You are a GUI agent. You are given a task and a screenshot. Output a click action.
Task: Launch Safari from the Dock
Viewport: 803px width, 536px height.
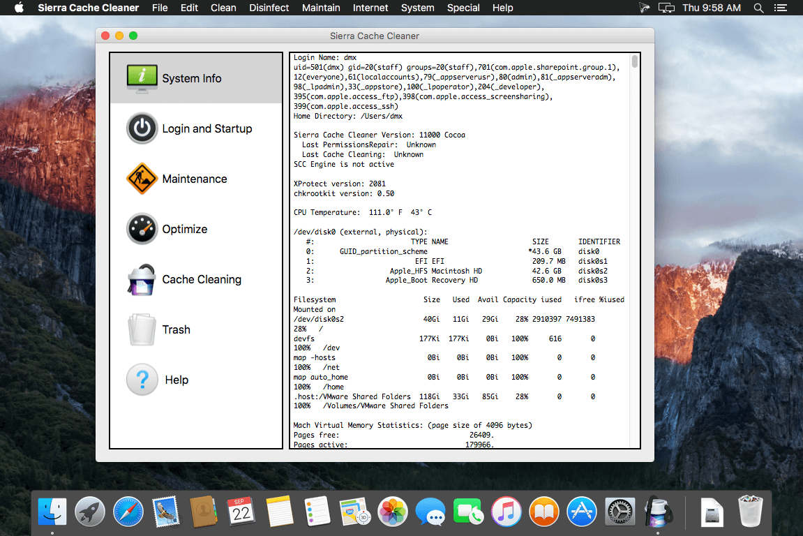128,512
